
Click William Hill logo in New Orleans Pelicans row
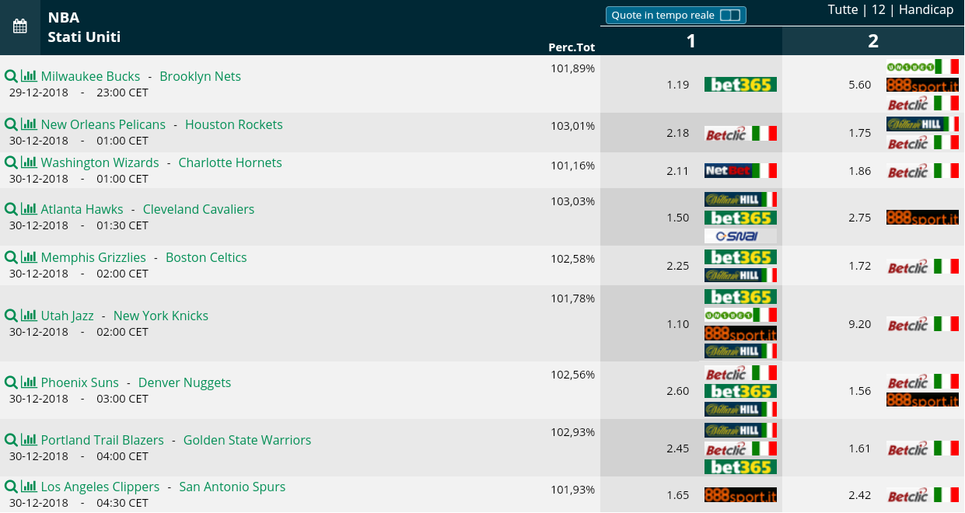(x=922, y=124)
